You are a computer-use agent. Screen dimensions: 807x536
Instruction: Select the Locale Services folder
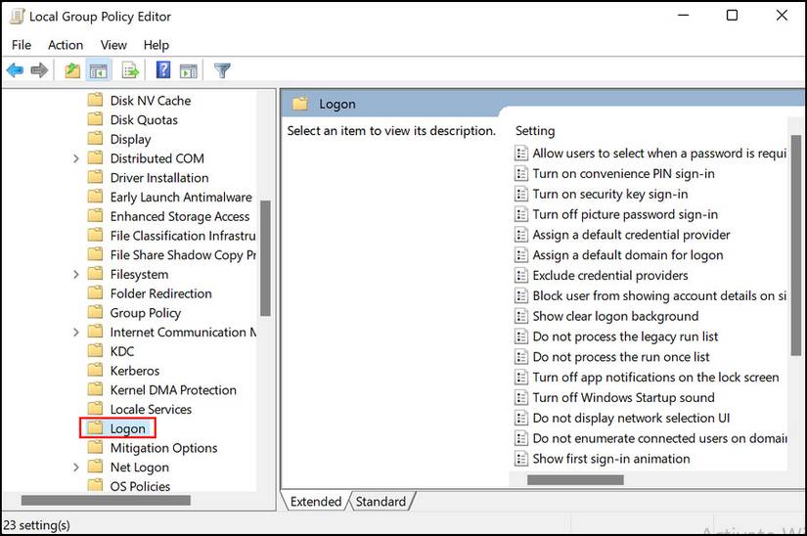[x=151, y=409]
